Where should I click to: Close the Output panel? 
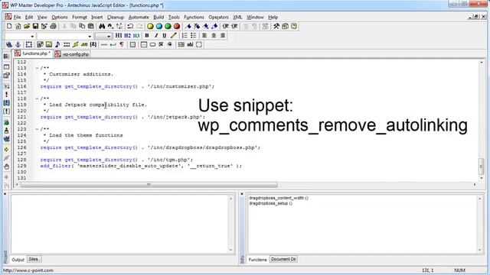(5, 193)
